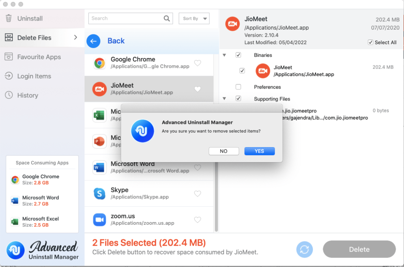The image size is (404, 267).
Task: Click the Preferences row label
Action: (x=267, y=87)
